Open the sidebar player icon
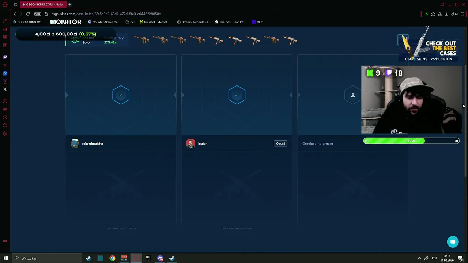This screenshot has height=263, width=468. [x=5, y=101]
